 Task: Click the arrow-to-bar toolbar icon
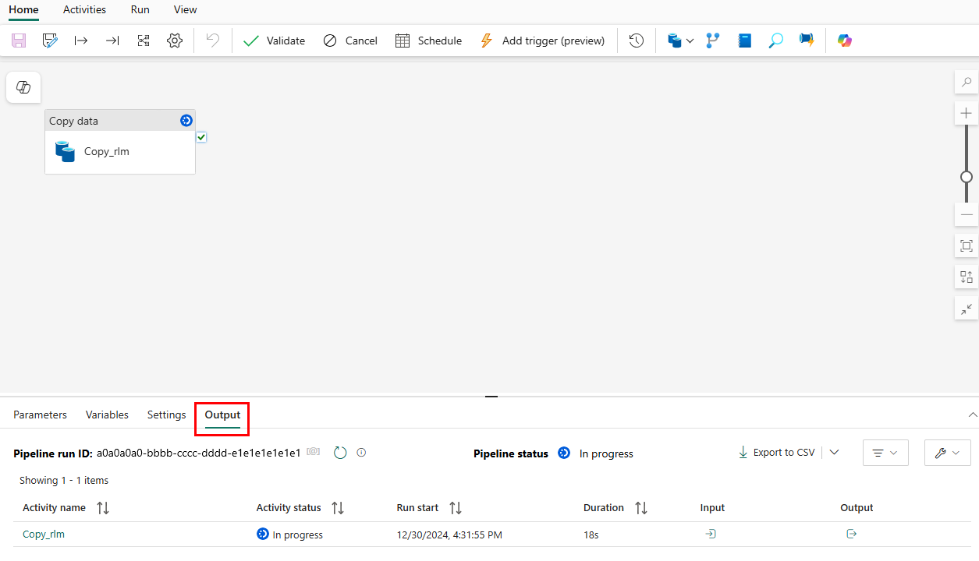pos(112,41)
